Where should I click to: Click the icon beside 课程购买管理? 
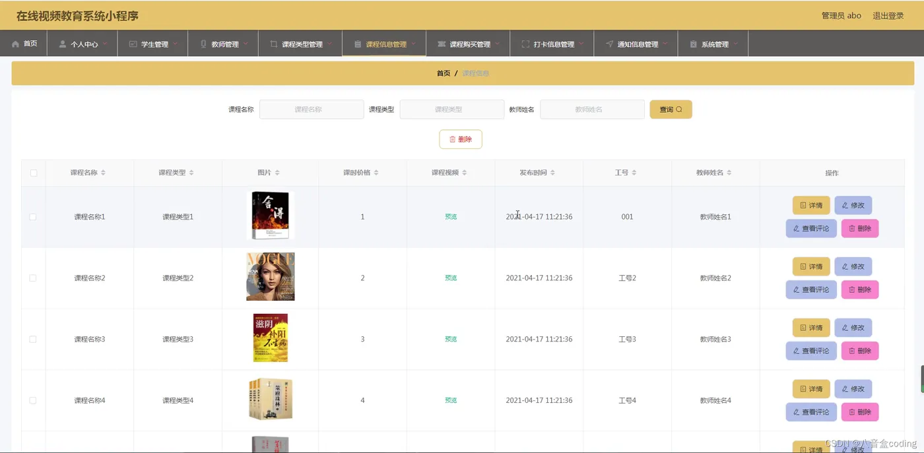pos(442,44)
